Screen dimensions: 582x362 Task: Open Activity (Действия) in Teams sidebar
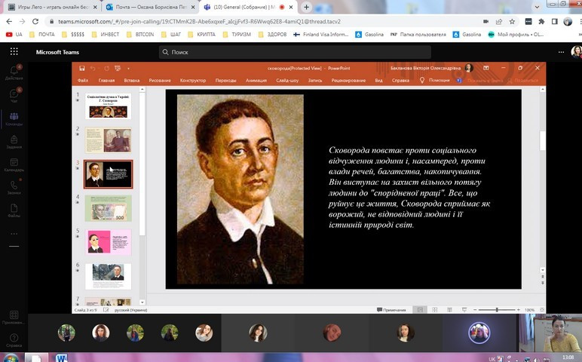point(14,72)
